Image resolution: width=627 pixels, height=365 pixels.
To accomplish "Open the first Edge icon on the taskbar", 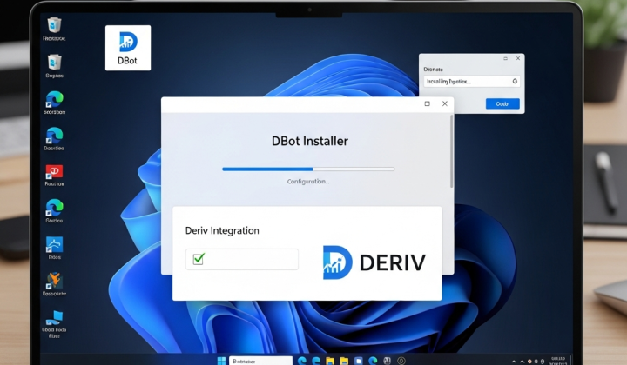I will 302,361.
